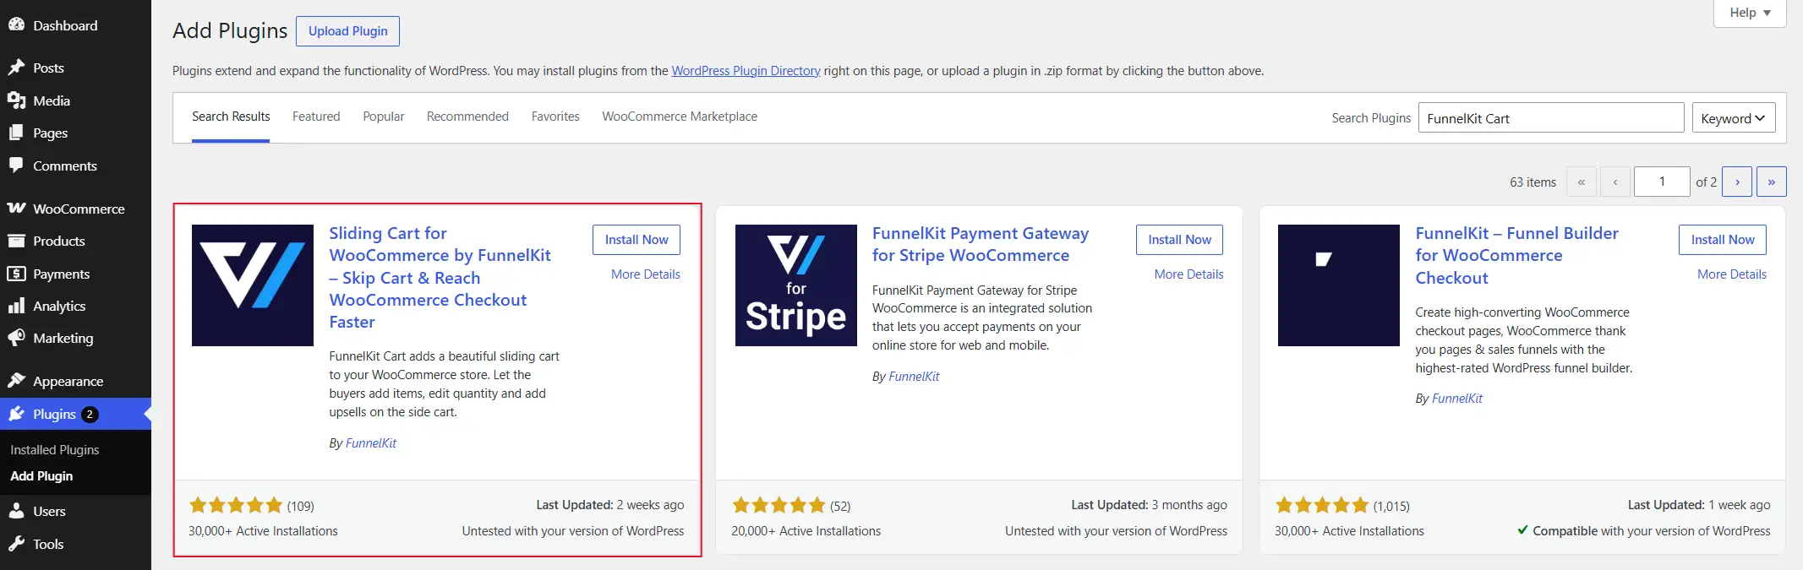Click the Posts pushpin icon
The width and height of the screenshot is (1803, 570).
pos(16,68)
